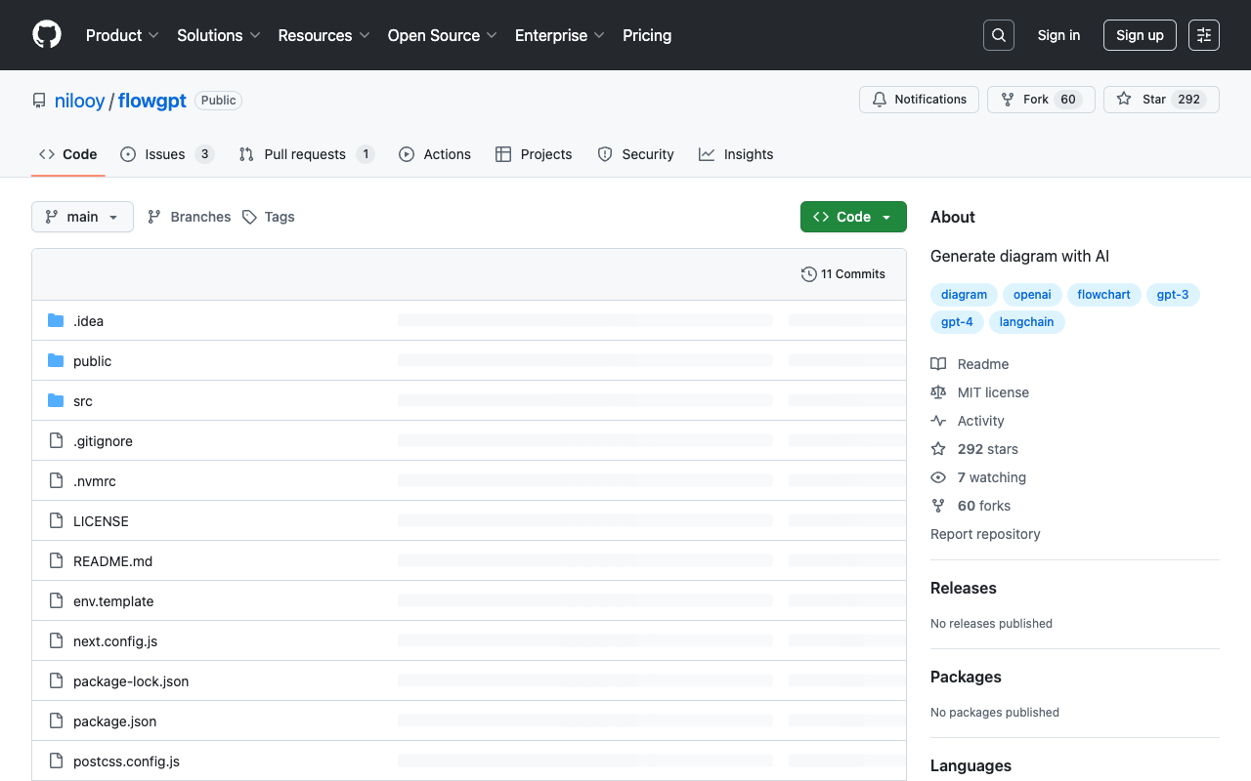
Task: Select the openai topic tag
Action: (1032, 295)
